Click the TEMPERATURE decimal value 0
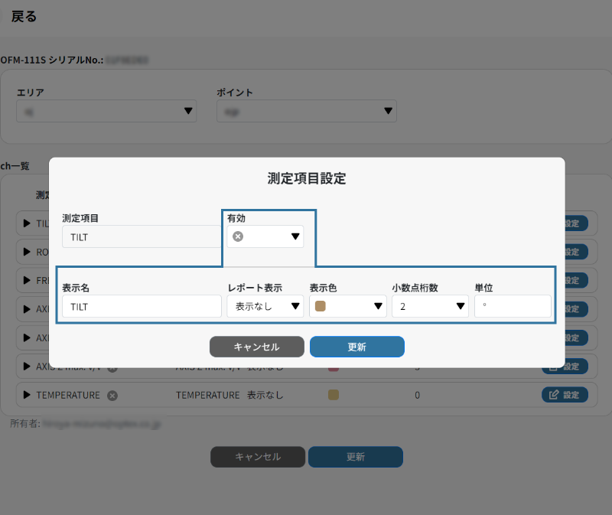 pyautogui.click(x=417, y=395)
